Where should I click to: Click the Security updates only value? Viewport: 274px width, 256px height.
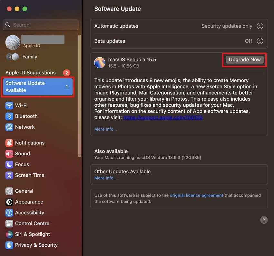pos(227,26)
